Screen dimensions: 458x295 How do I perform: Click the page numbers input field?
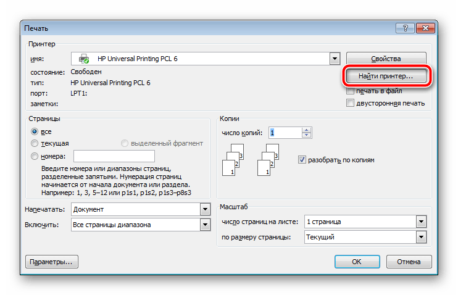tap(114, 156)
